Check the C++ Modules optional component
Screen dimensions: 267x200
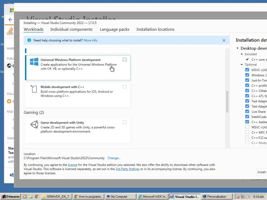[x=247, y=143]
